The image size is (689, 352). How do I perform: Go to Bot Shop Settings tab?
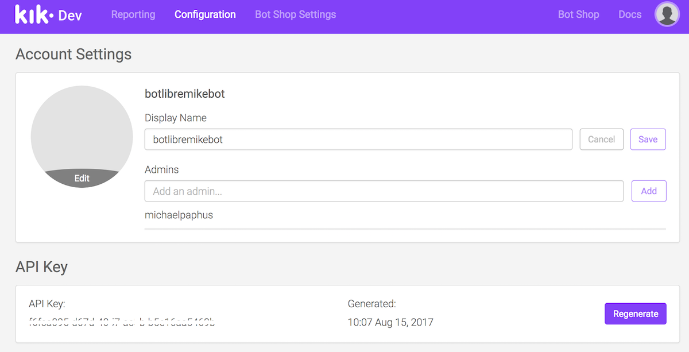coord(295,14)
